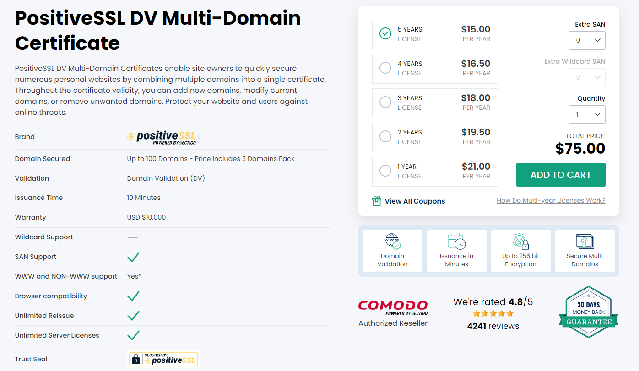Click the We're rated 4.8/5 text

pyautogui.click(x=493, y=302)
